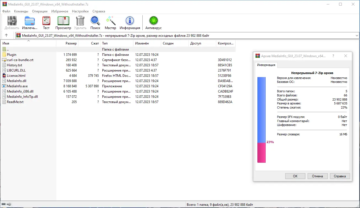Sort the list by Размер column
This screenshot has height=208, width=360.
pos(67,43)
